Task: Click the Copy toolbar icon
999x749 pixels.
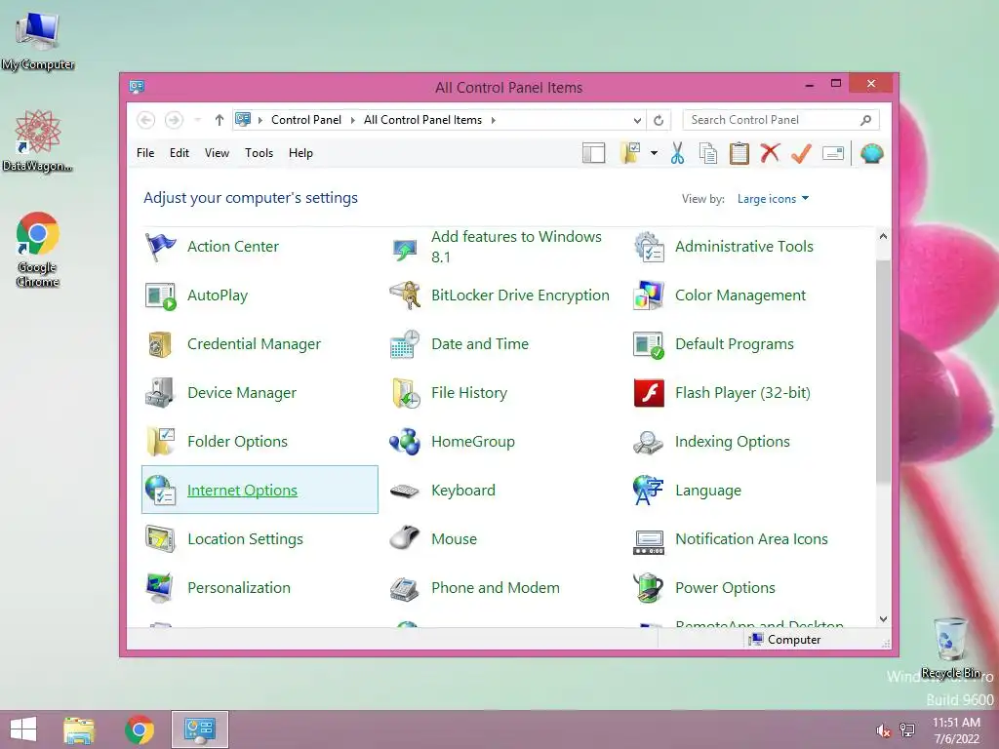Action: (708, 153)
